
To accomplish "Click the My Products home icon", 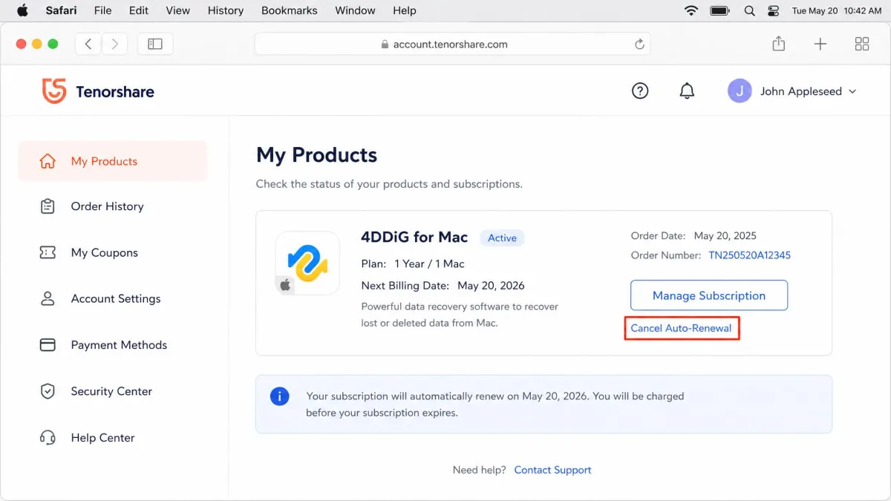I will pos(48,161).
